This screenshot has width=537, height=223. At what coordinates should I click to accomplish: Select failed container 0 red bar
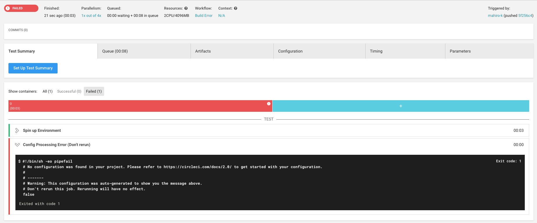pos(140,106)
